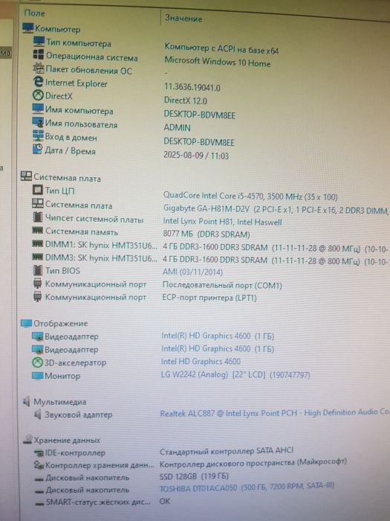Open the QuadCore Intel Core i5-4570 link
390x521 pixels.
250,196
